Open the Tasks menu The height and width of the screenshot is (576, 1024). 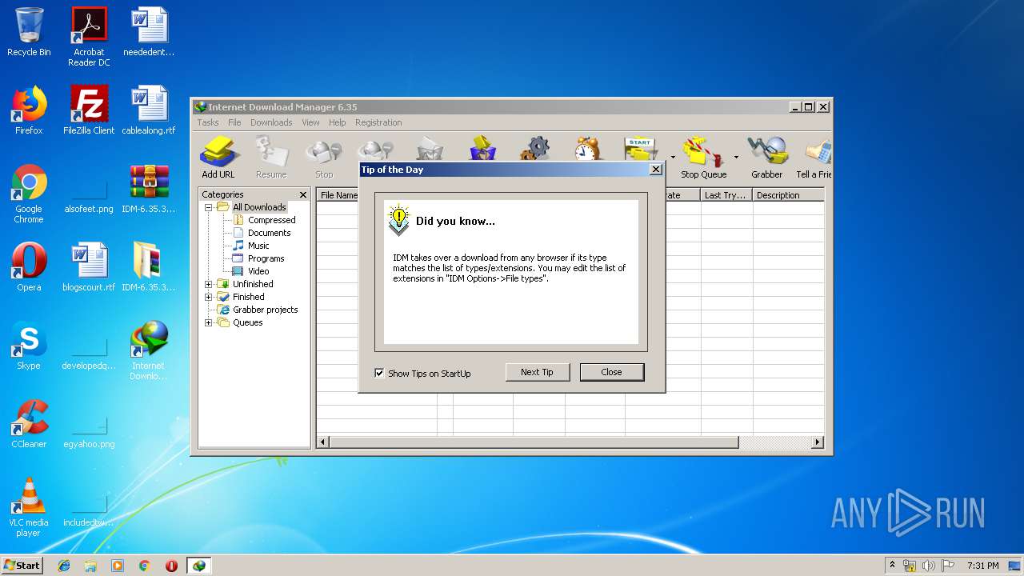pyautogui.click(x=208, y=122)
